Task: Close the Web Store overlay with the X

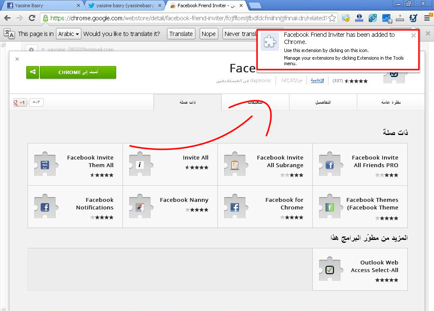Action: click(x=17, y=59)
